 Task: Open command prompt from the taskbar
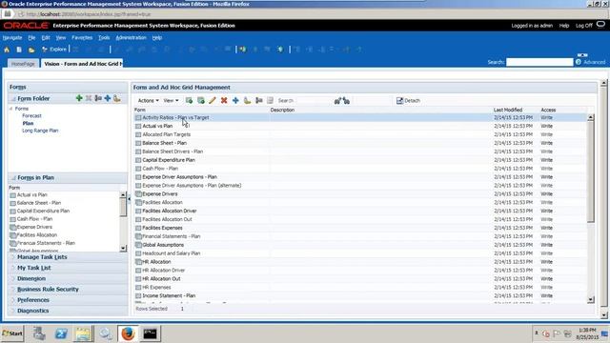150,333
